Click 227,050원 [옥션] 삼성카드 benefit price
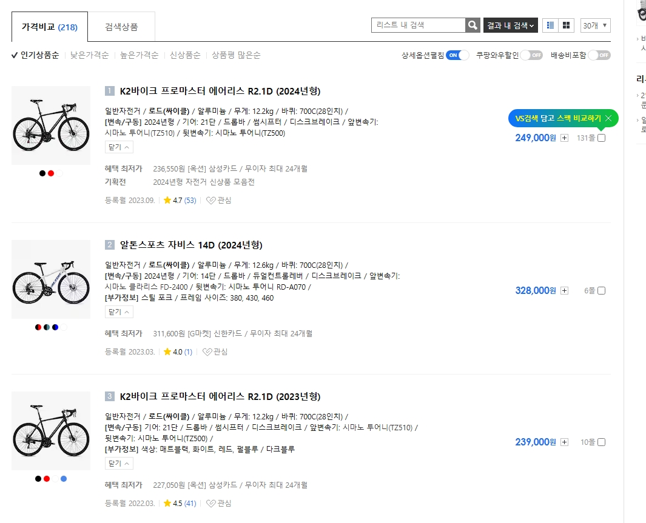This screenshot has width=646, height=523. [x=230, y=485]
